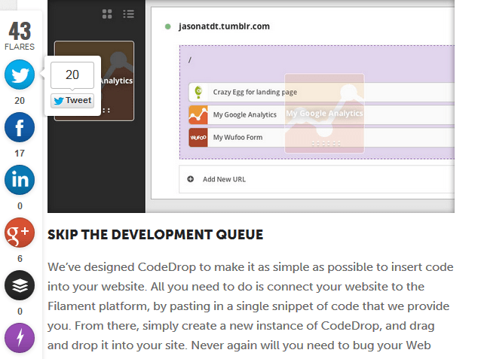481x359 pixels.
Task: Click the 20 tweet count bubble
Action: coord(72,75)
